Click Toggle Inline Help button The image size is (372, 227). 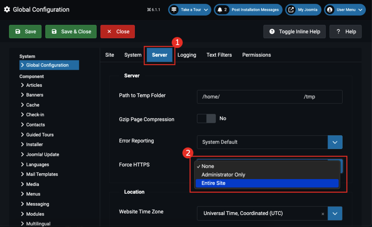(x=294, y=32)
